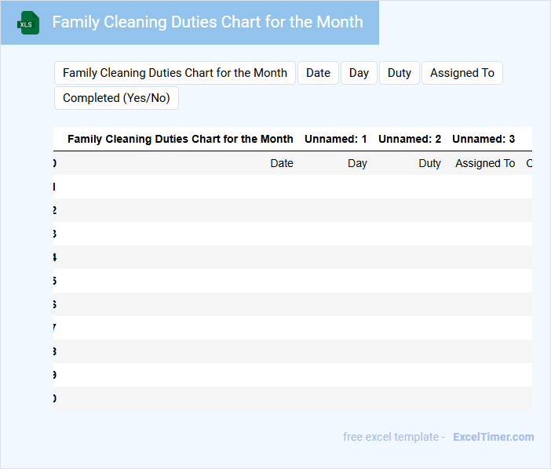551x469 pixels.
Task: Click the 'free excel template' footer text
Action: 394,437
